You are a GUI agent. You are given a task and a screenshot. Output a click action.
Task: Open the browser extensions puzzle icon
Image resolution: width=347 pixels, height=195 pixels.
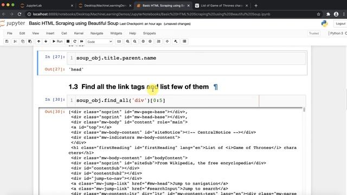click(328, 14)
